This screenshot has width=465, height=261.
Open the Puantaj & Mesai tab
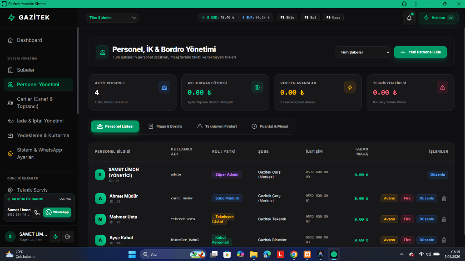point(270,126)
